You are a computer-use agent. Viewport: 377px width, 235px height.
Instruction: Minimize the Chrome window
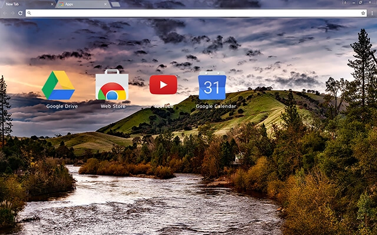[x=353, y=2]
